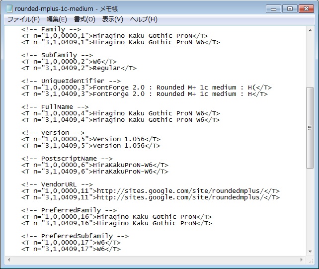Maximize the メモ帳 window
Screen dimensions: 319x269
(x=290, y=9)
